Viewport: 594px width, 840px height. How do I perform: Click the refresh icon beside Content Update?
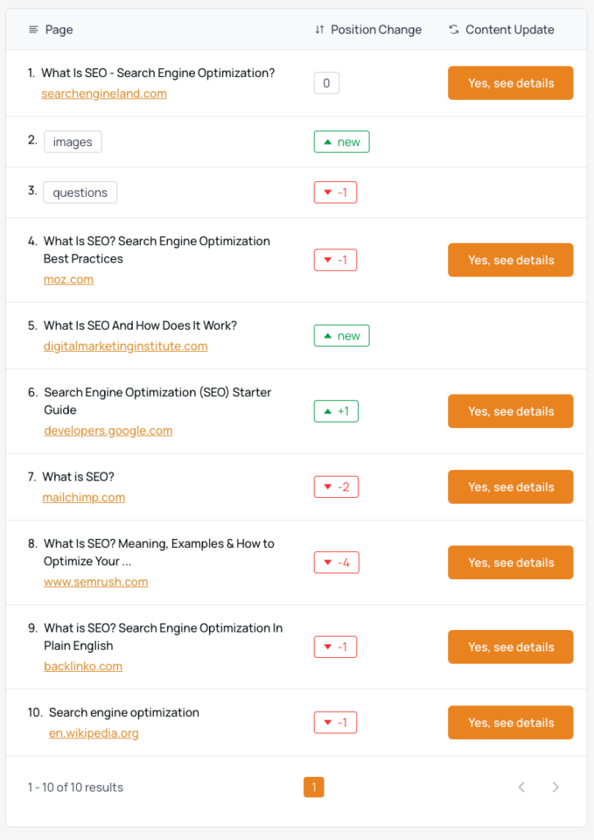[x=454, y=30]
